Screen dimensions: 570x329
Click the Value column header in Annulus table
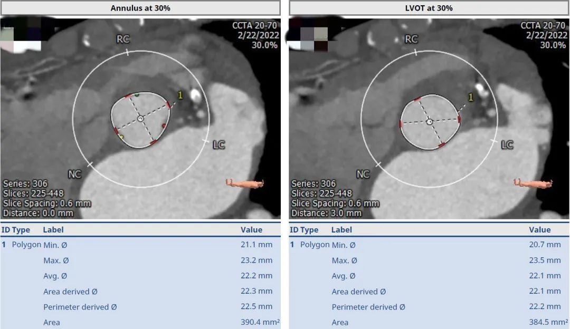coord(251,230)
